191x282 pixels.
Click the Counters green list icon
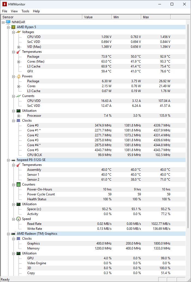click(x=19, y=184)
